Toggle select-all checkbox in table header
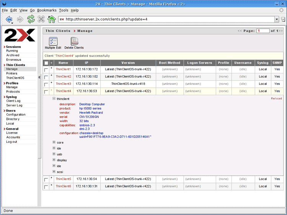 tap(46, 63)
